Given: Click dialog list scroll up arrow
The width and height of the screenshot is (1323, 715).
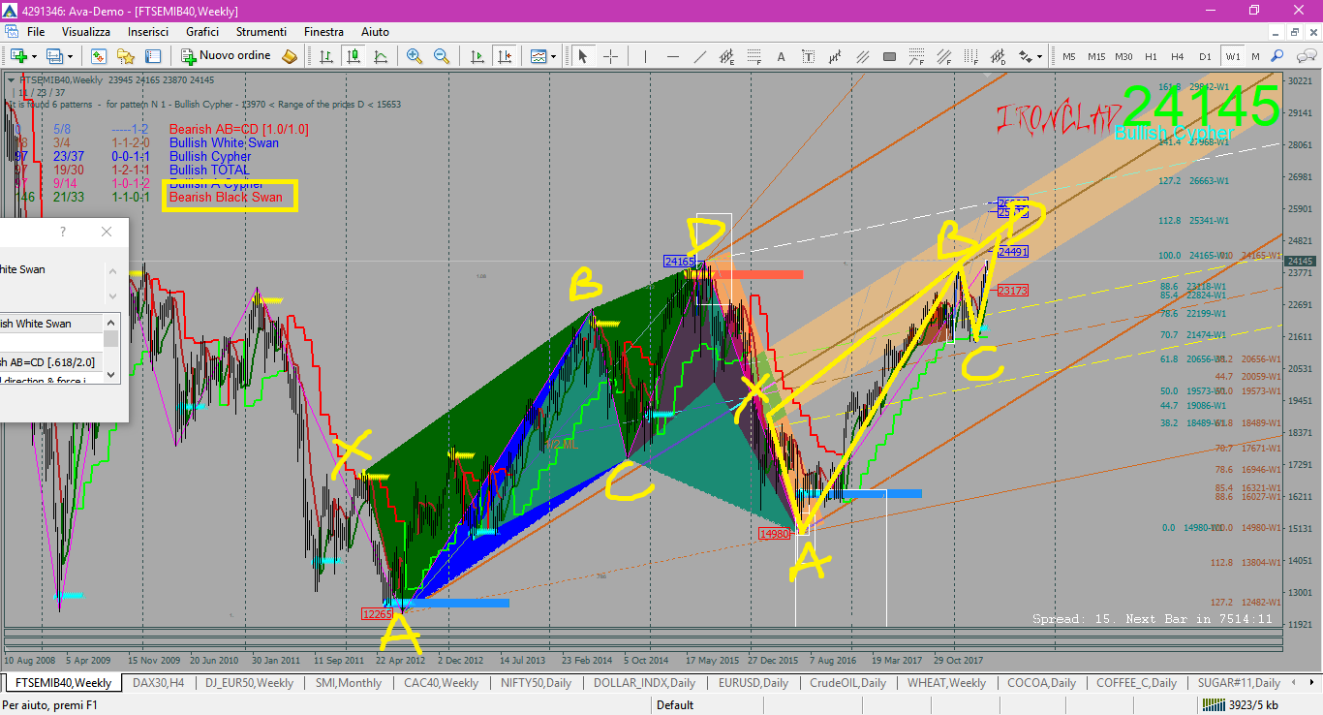Looking at the screenshot, I should pos(111,322).
